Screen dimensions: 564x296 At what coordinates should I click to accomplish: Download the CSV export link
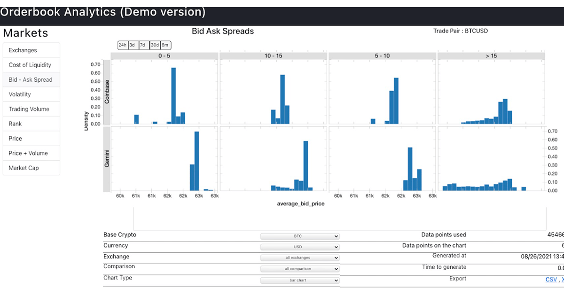click(x=551, y=280)
